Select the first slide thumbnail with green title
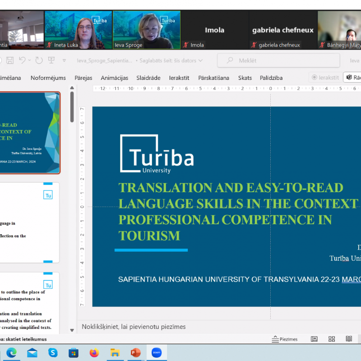Image resolution: width=361 pixels, height=361 pixels. 30,133
